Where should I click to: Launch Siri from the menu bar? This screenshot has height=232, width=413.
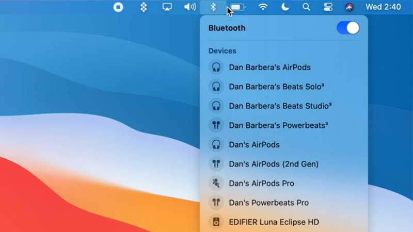pos(350,7)
